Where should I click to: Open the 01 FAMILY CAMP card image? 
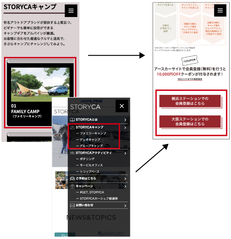point(40,84)
